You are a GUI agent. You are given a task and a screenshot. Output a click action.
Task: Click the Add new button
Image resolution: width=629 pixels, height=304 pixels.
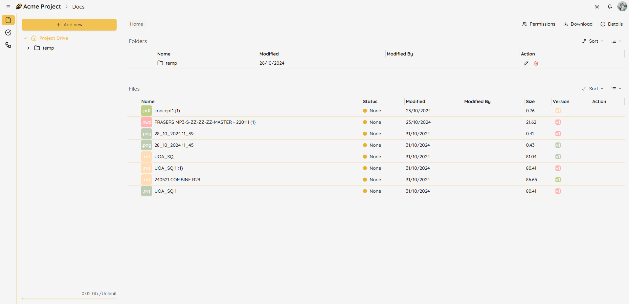[x=69, y=25]
